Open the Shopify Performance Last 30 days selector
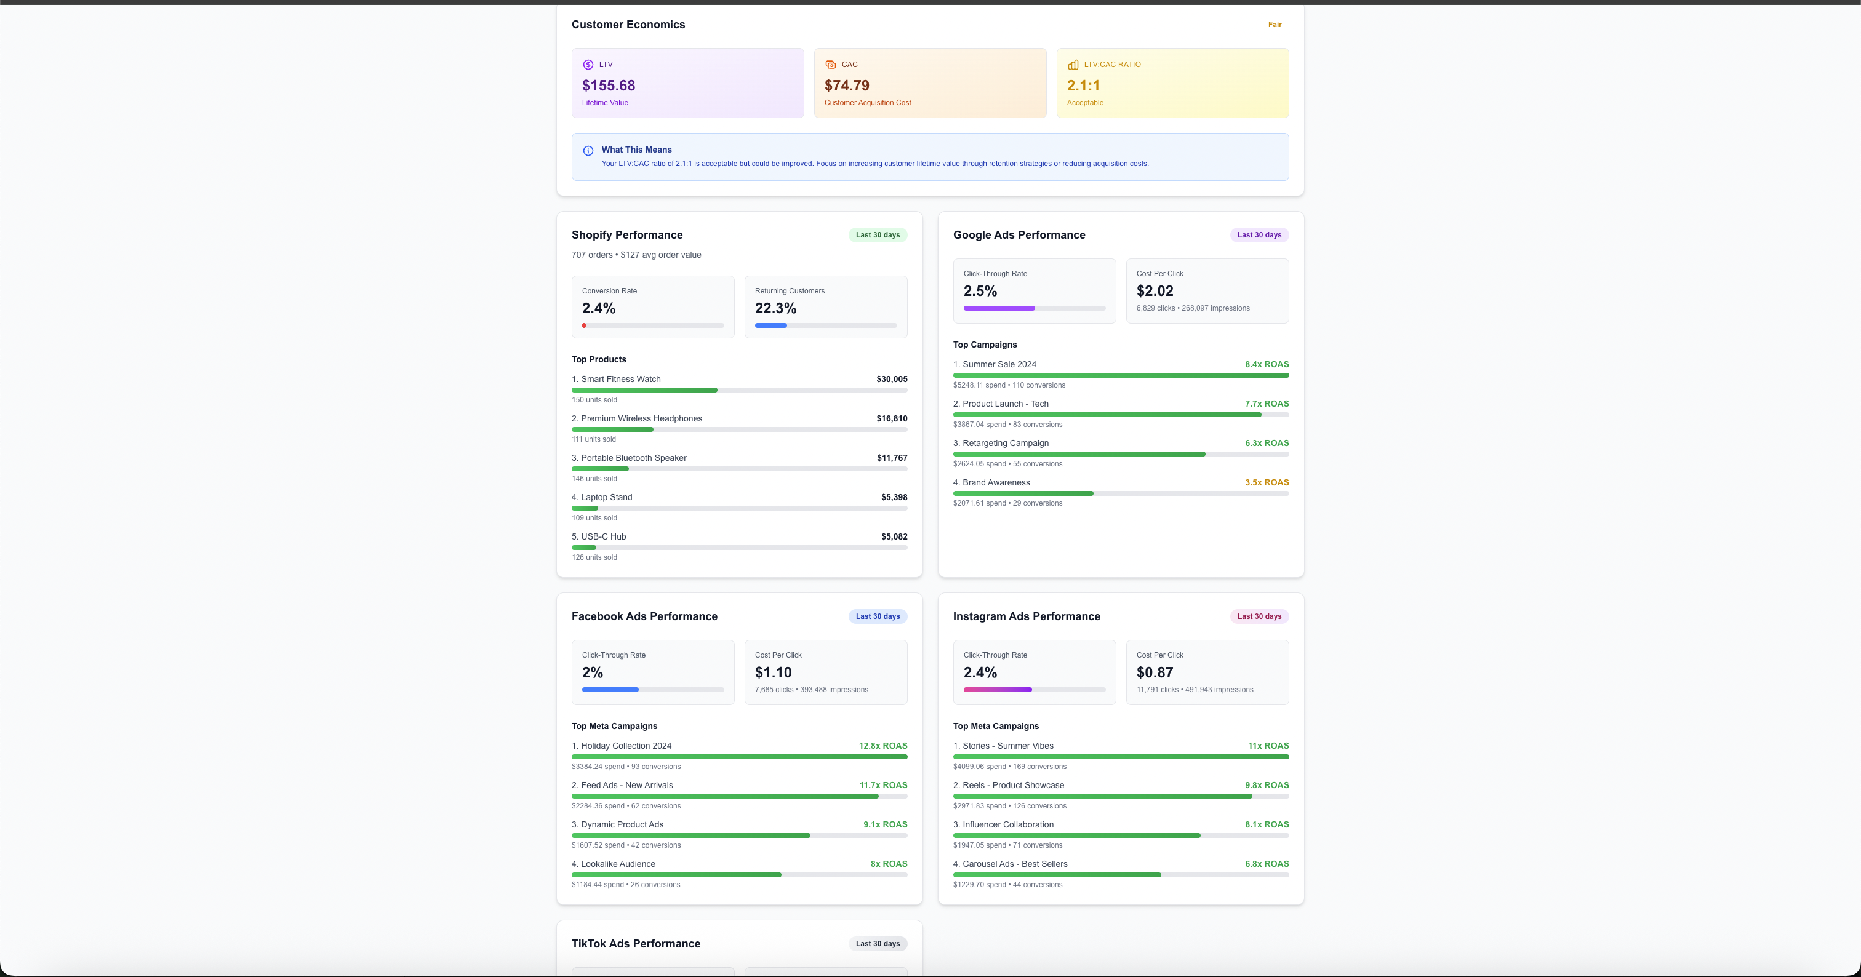The image size is (1861, 977). (878, 234)
